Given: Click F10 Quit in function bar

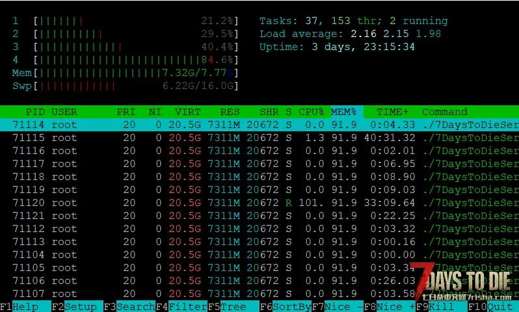Looking at the screenshot, I should (x=493, y=307).
